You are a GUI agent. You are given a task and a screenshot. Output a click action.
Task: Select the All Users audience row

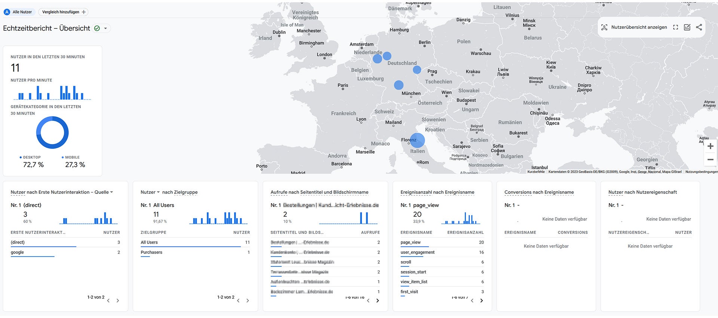(195, 242)
